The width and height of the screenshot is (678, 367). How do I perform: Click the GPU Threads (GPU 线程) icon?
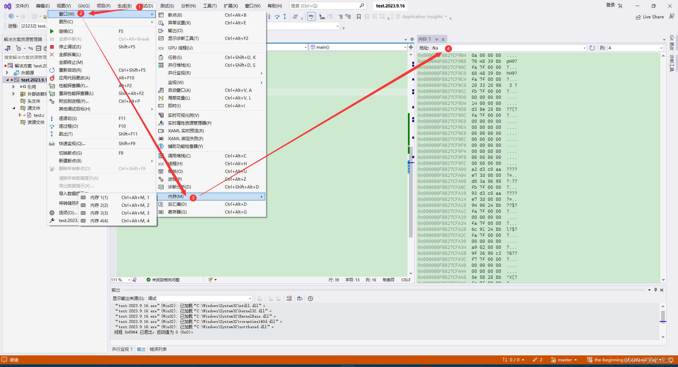[x=161, y=48]
